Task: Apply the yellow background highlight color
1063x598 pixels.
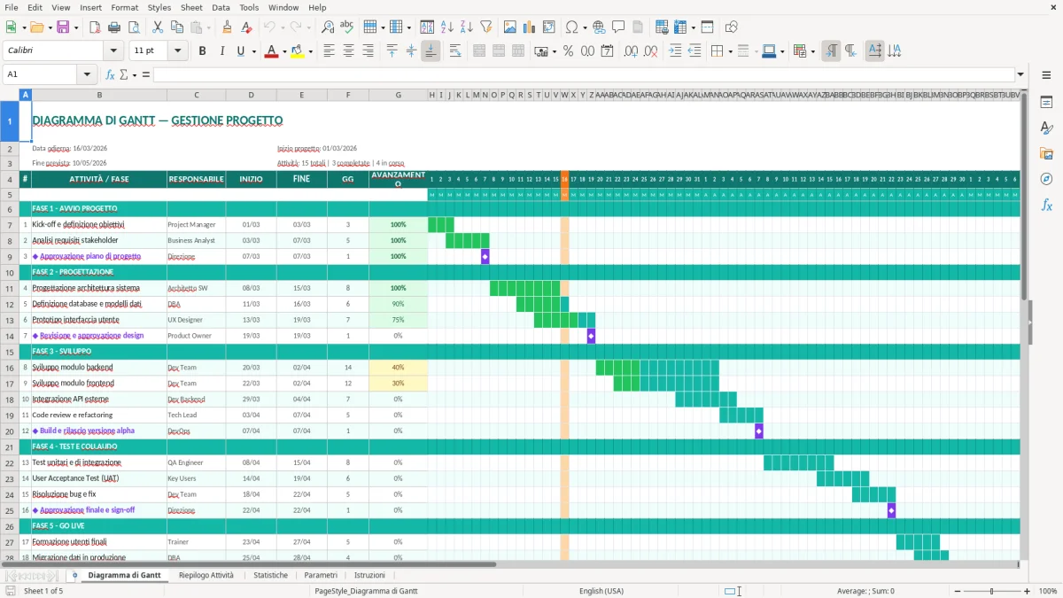Action: [298, 51]
